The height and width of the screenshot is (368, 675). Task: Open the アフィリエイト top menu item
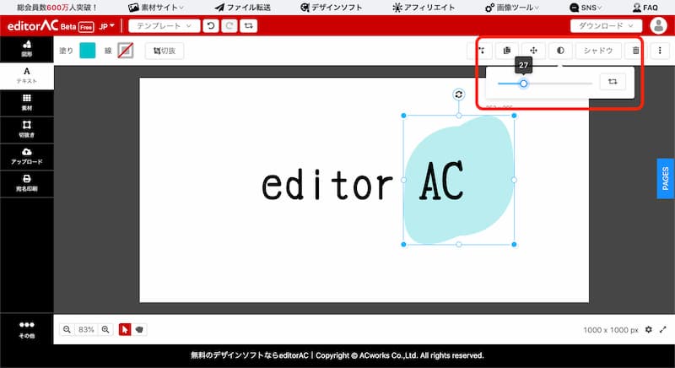coord(424,8)
